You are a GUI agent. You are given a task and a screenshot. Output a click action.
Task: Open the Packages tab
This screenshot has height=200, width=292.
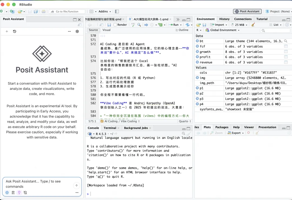(222, 127)
